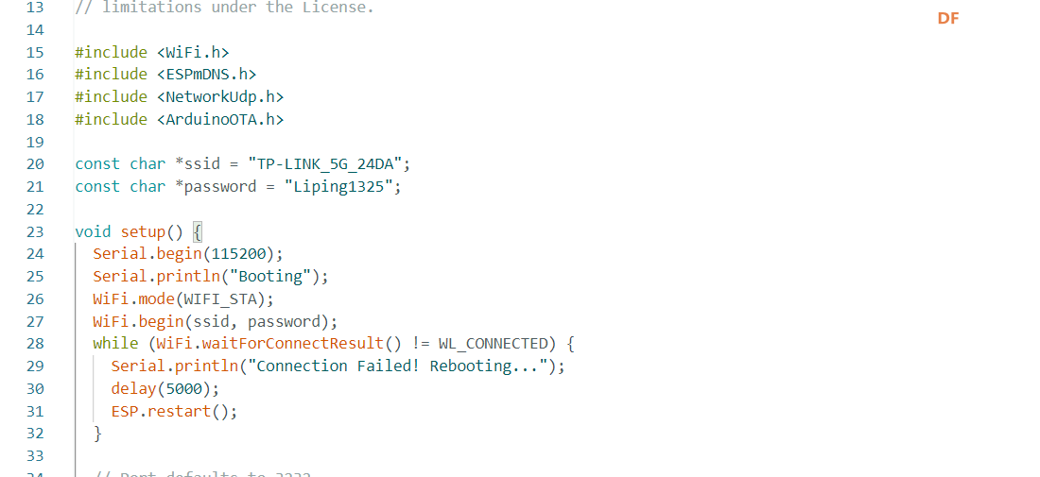
Task: Click the DF watermark logo
Action: 947,19
